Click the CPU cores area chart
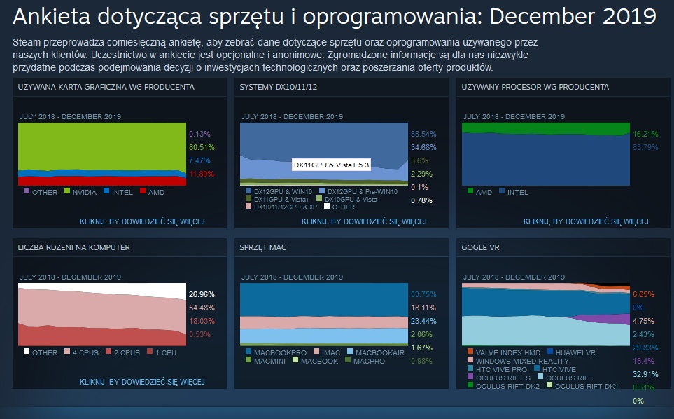 click(x=102, y=315)
